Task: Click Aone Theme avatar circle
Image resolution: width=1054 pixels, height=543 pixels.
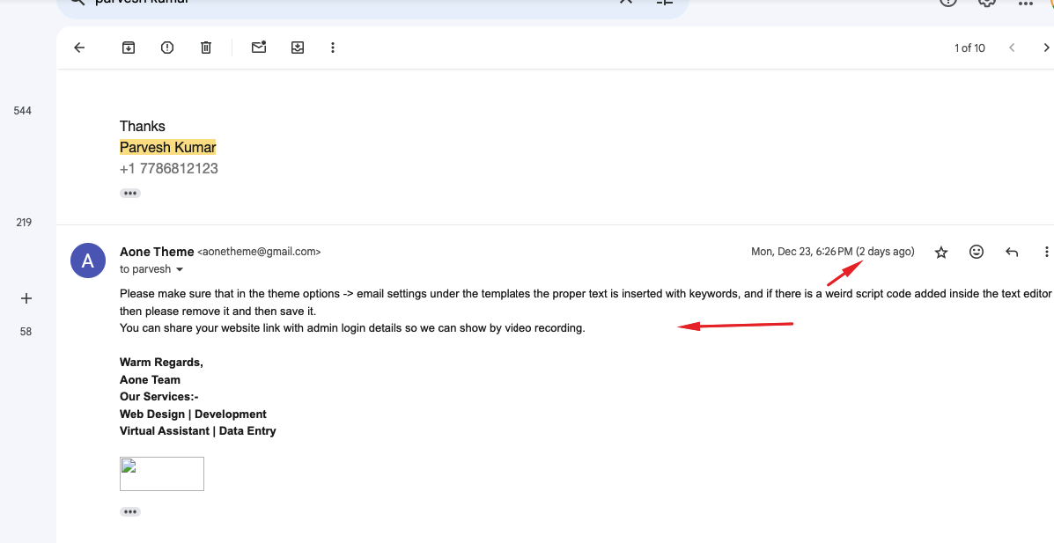Action: click(x=88, y=260)
